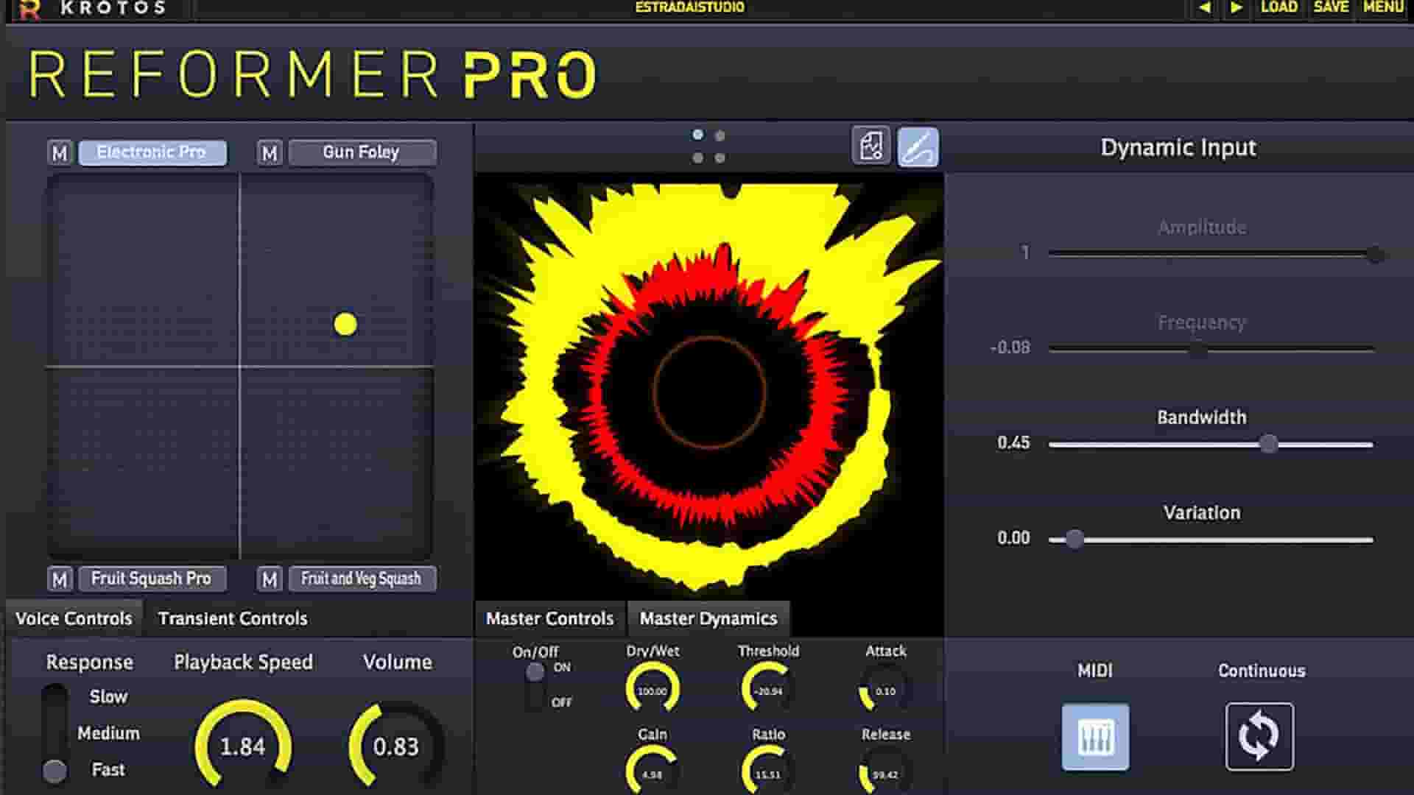The width and height of the screenshot is (1414, 795).
Task: Click the ESTRADAISTUDIO preset name field
Action: [x=691, y=7]
